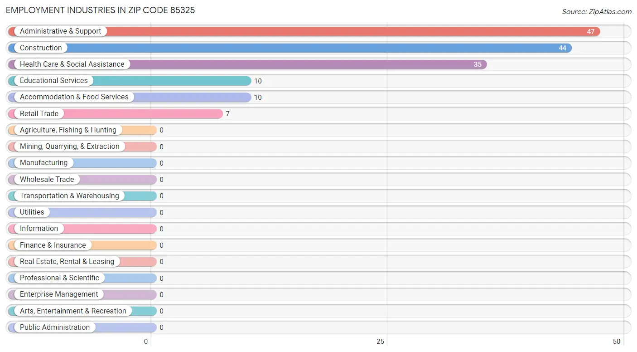Click the value 44 on the Construction bar
The image size is (637, 352).
point(562,48)
